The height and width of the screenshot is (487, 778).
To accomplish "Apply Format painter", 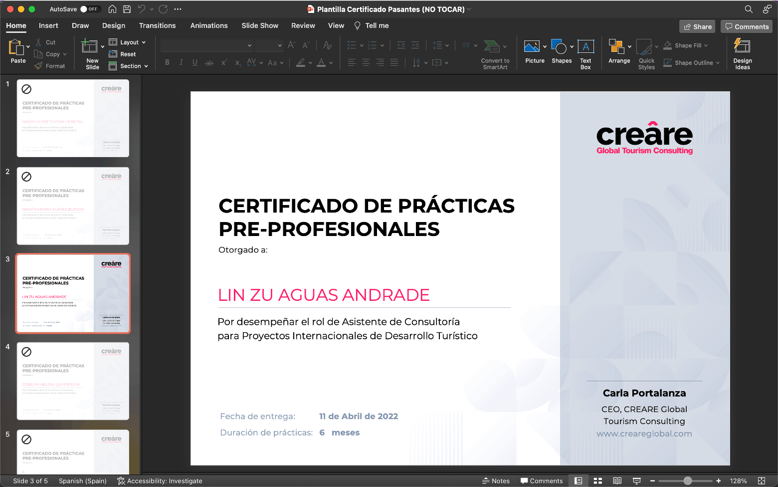I will pyautogui.click(x=50, y=66).
